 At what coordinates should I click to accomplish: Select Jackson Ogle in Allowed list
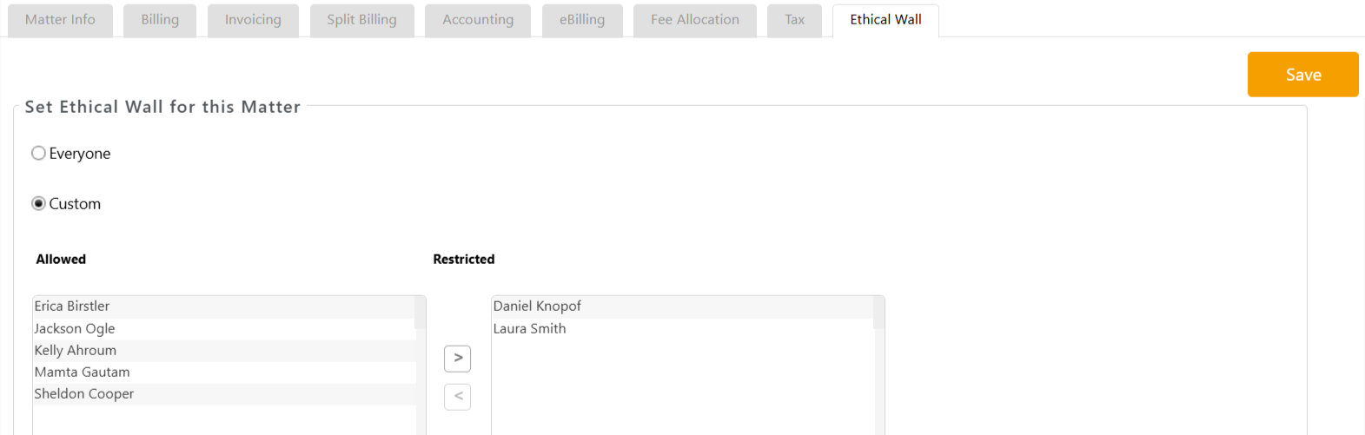[75, 329]
